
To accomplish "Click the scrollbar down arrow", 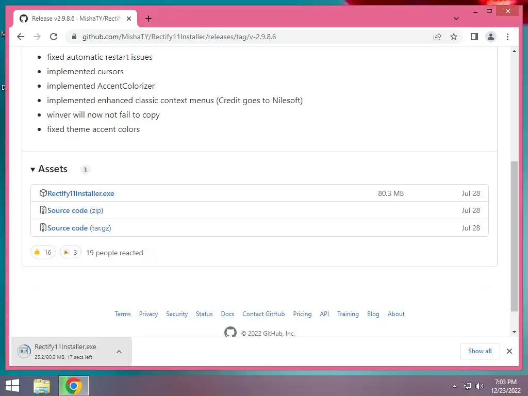I will pos(514,332).
